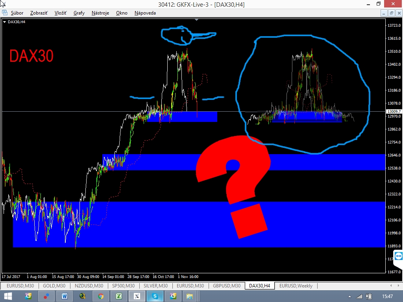Click the TeamViewer panel icon

(399, 256)
